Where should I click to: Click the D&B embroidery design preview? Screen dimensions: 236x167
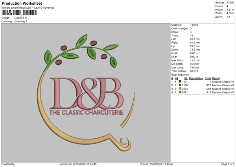(x=86, y=93)
